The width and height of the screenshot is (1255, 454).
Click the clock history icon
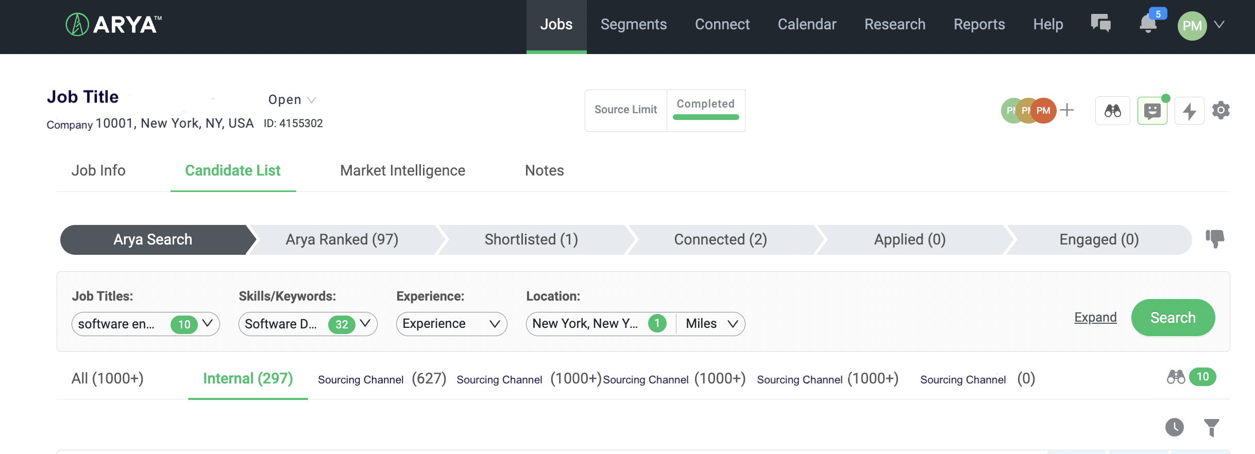(x=1174, y=427)
